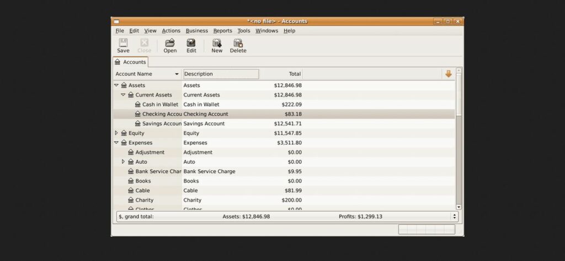This screenshot has height=261, width=565.
Task: Click the New account toolbar icon
Action: coord(217,43)
